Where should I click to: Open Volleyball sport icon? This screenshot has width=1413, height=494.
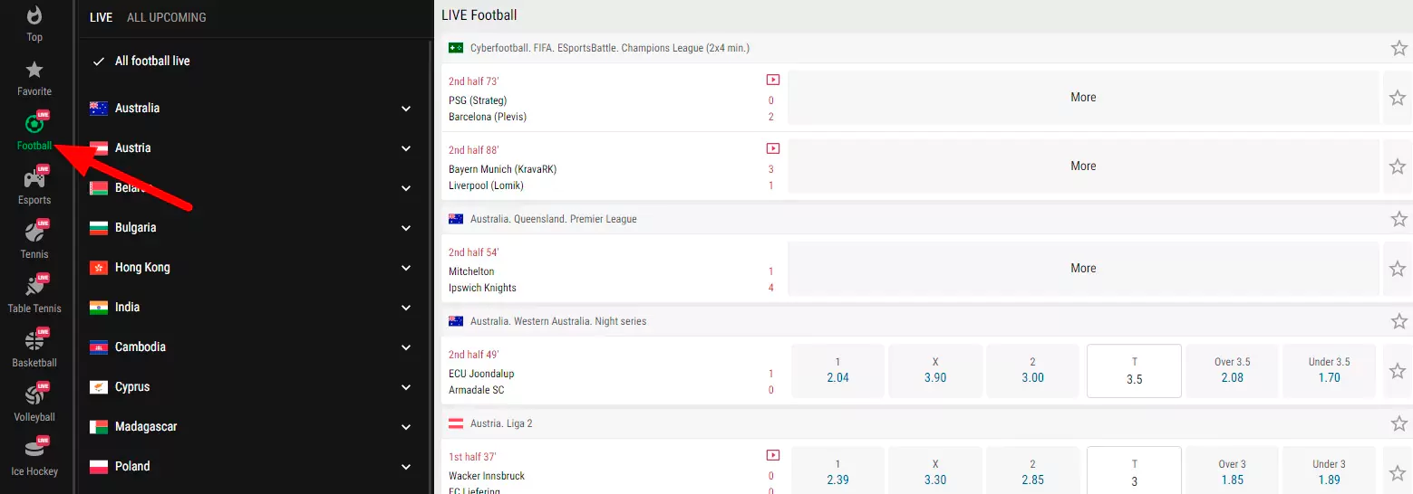(x=34, y=396)
